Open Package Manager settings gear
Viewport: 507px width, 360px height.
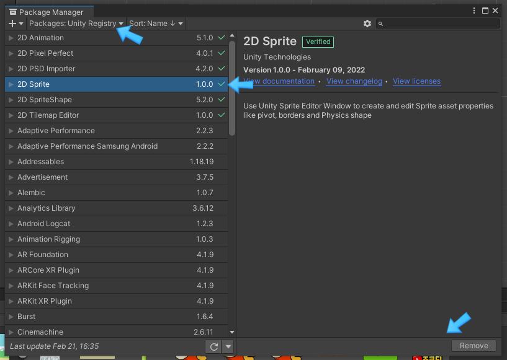tap(367, 24)
